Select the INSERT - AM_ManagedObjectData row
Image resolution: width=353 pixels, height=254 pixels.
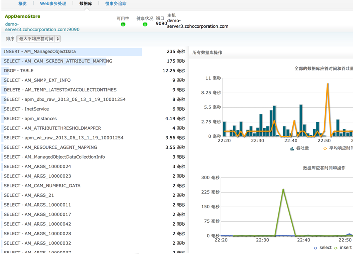point(40,52)
